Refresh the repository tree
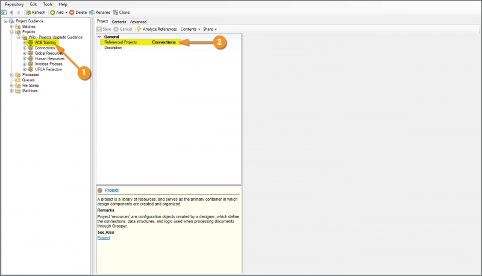 coord(36,12)
